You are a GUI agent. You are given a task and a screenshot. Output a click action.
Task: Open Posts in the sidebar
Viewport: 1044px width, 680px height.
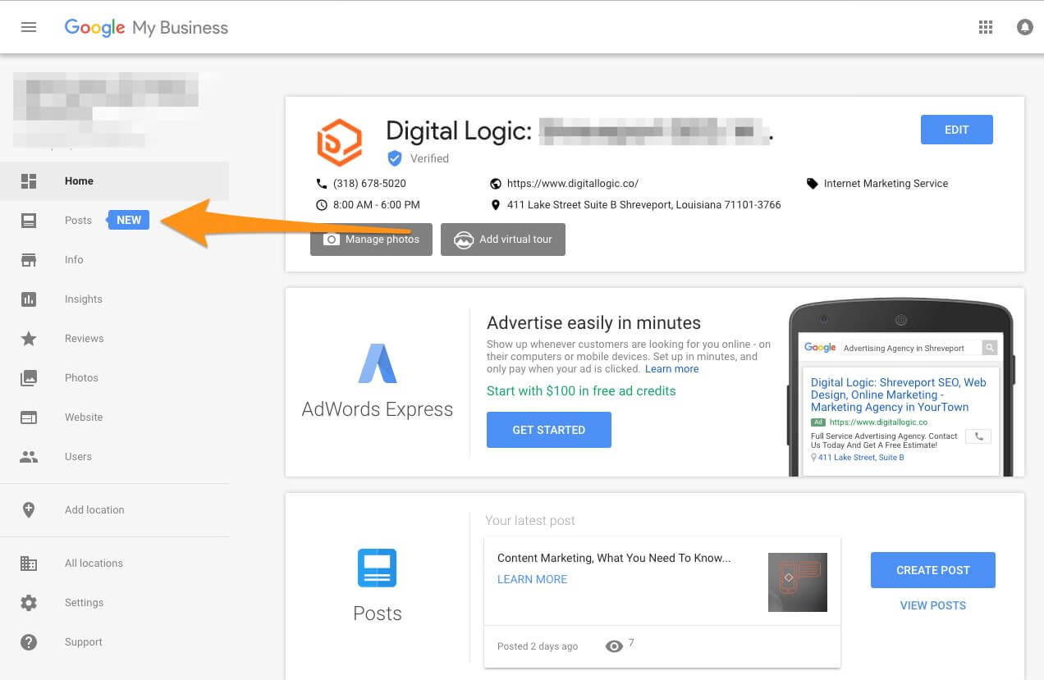coord(114,221)
